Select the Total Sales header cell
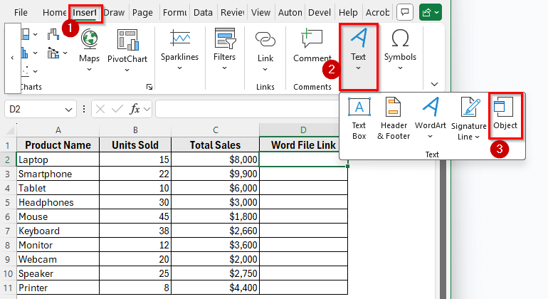Screen dimensions: 548x299 point(215,145)
